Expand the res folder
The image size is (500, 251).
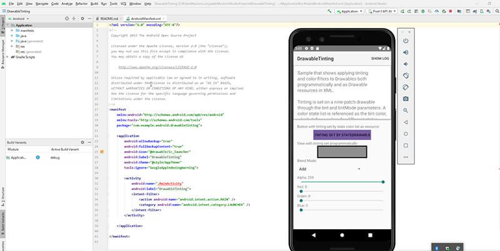point(12,46)
